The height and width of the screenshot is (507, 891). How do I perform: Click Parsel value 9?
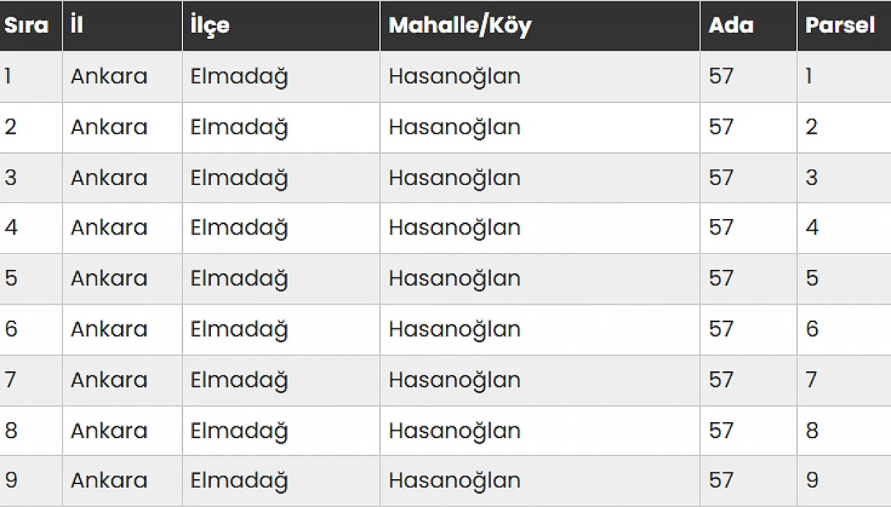812,481
